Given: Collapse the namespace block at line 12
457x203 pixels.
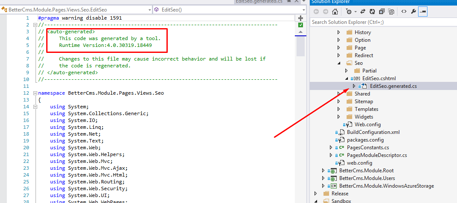Looking at the screenshot, I should tap(35, 93).
